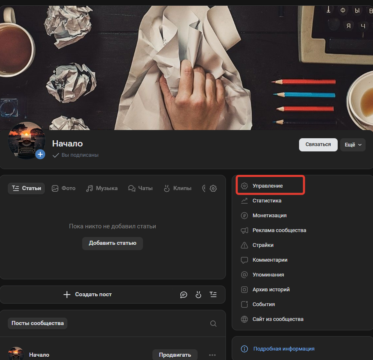Open Страйки warning item
This screenshot has height=360, width=373.
click(x=262, y=245)
